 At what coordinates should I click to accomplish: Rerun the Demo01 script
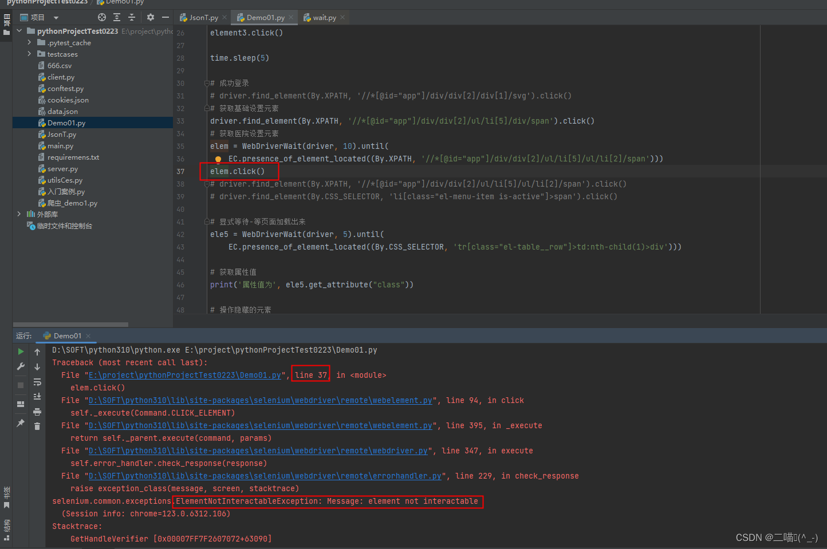(21, 351)
